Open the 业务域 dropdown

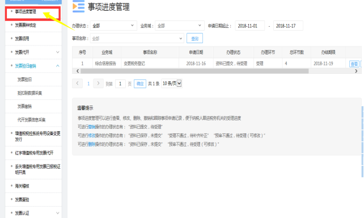pos(180,26)
